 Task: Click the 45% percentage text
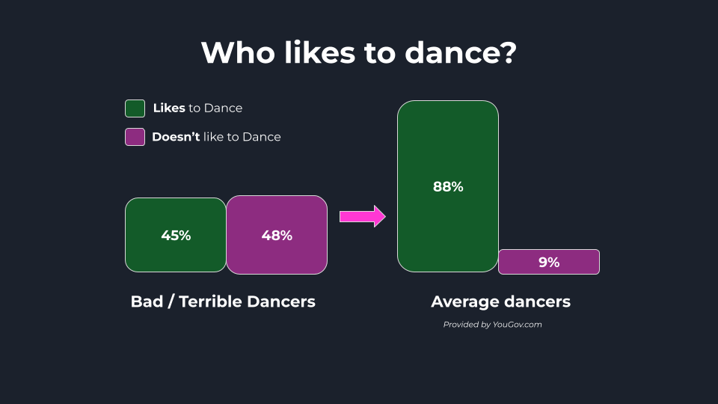click(x=176, y=235)
